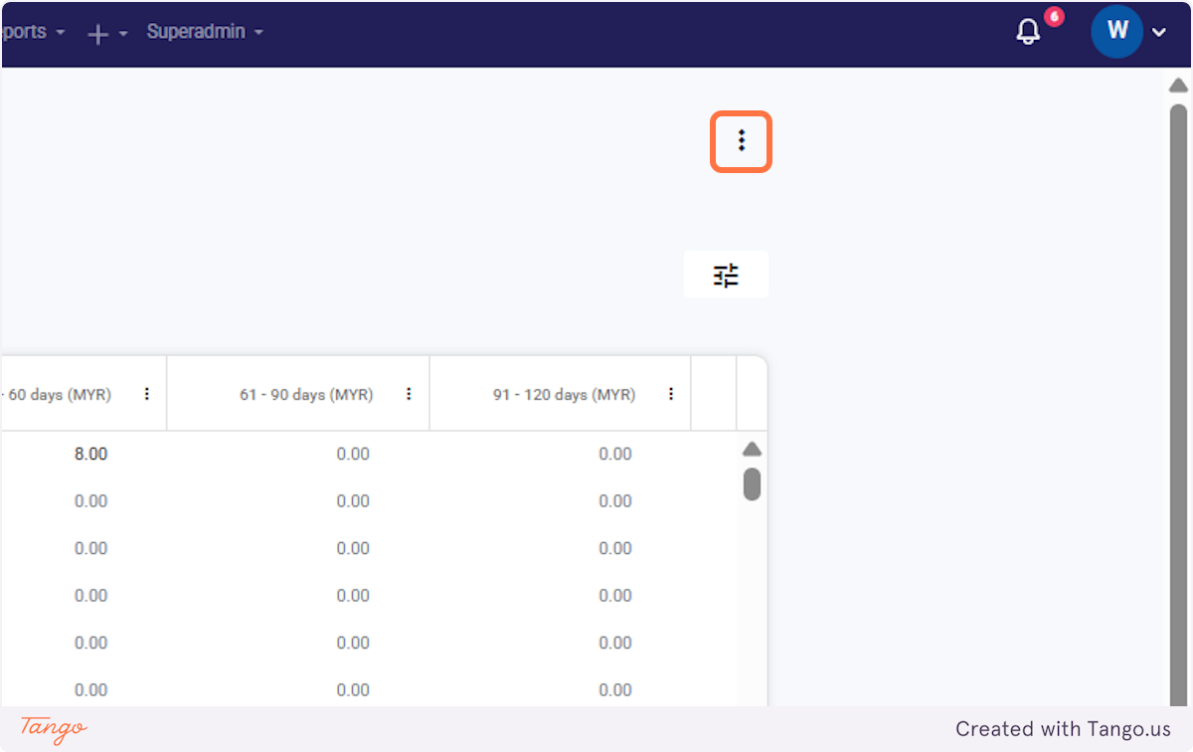The image size is (1193, 752).
Task: Open the page-level three-dot options menu
Action: [x=741, y=141]
